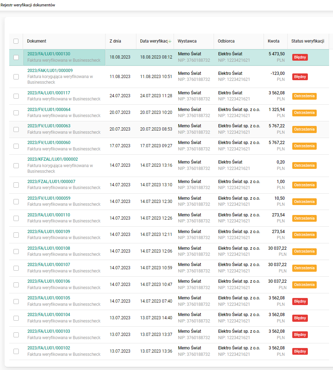Open invoice 2023/FA/LU01/000102 link
Screen dimensions: 333x370
[x=49, y=348]
